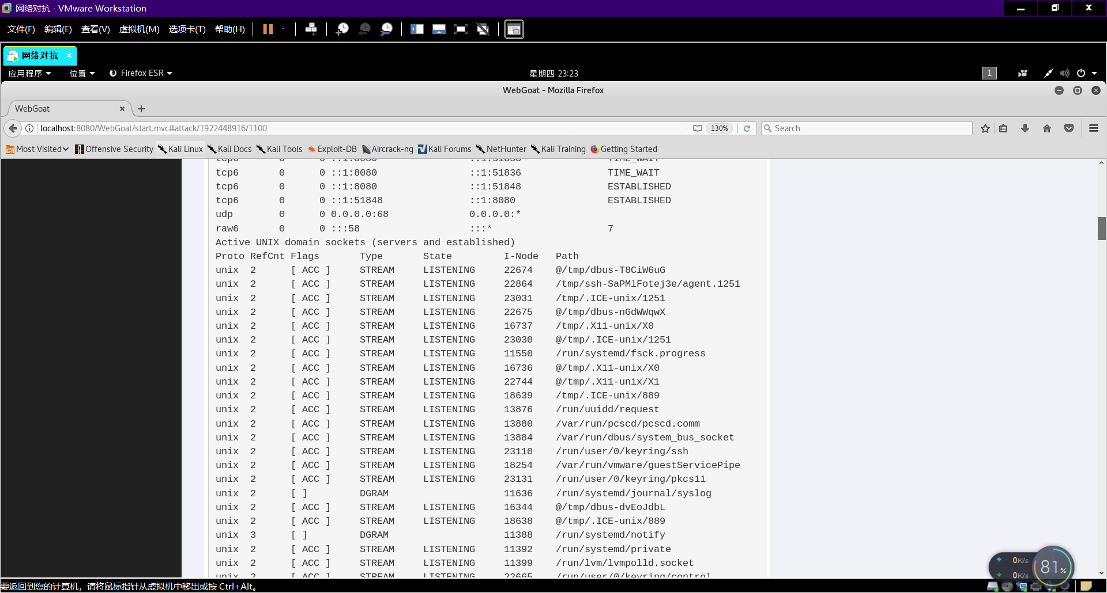The height and width of the screenshot is (593, 1107).
Task: Reset the 130% zoom level button
Action: pyautogui.click(x=719, y=128)
